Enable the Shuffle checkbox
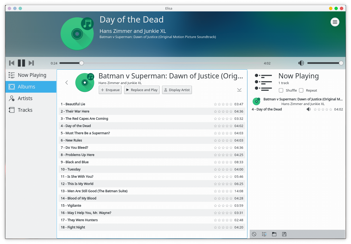Screen dimensions: 351x244 pos(281,90)
